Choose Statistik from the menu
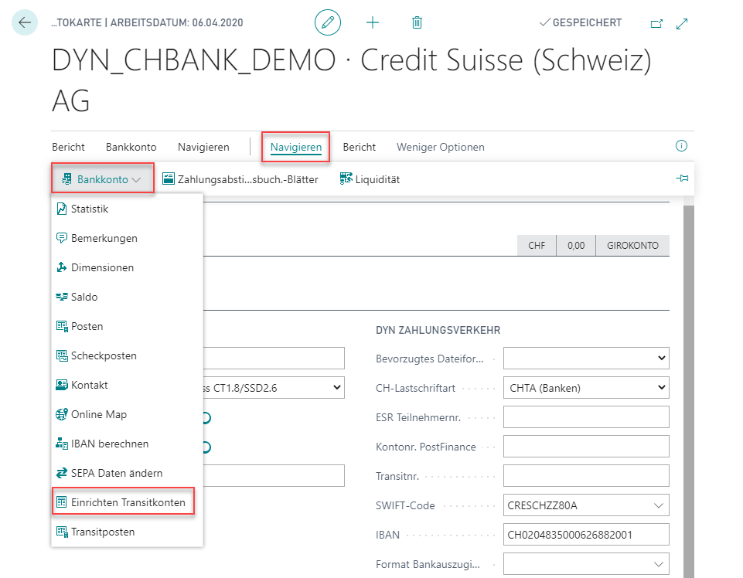This screenshot has width=743, height=578. point(89,209)
